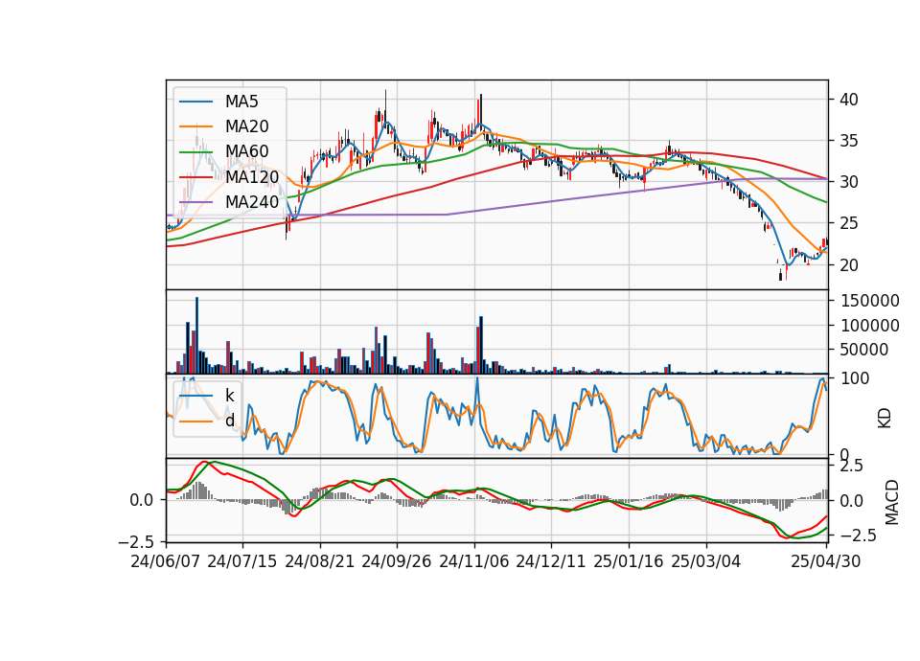Image resolution: width=920 pixels, height=661 pixels.
Task: Click the 24/08/21 date label
Action: 320,561
